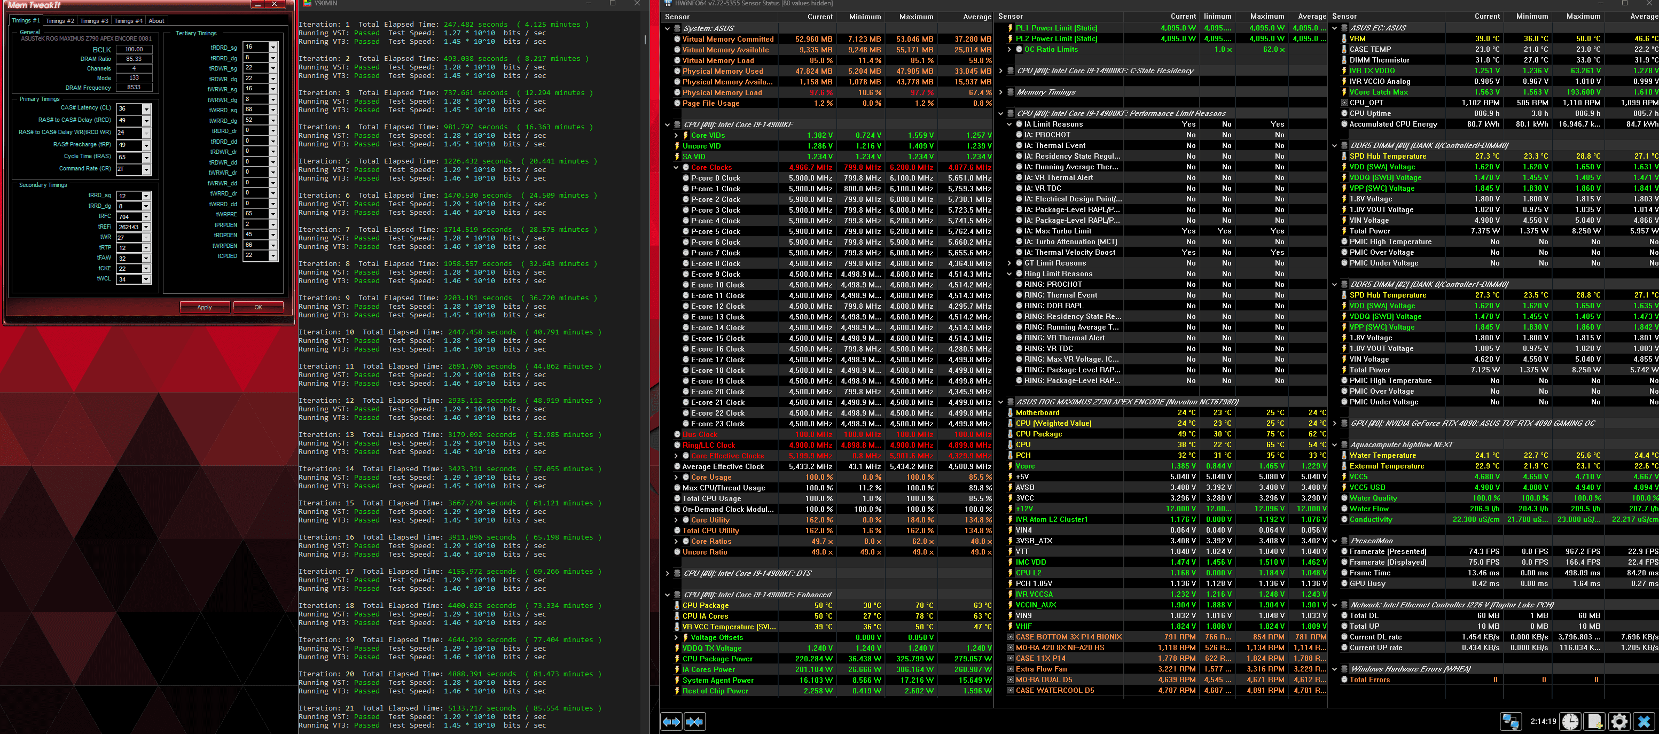The width and height of the screenshot is (1659, 734).
Task: Collapse Windows Hardware Errors (WHEA) group
Action: [1334, 669]
